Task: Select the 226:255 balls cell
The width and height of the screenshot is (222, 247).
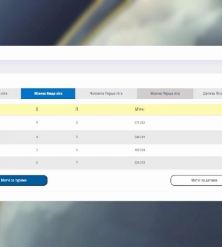Action: 140,162
